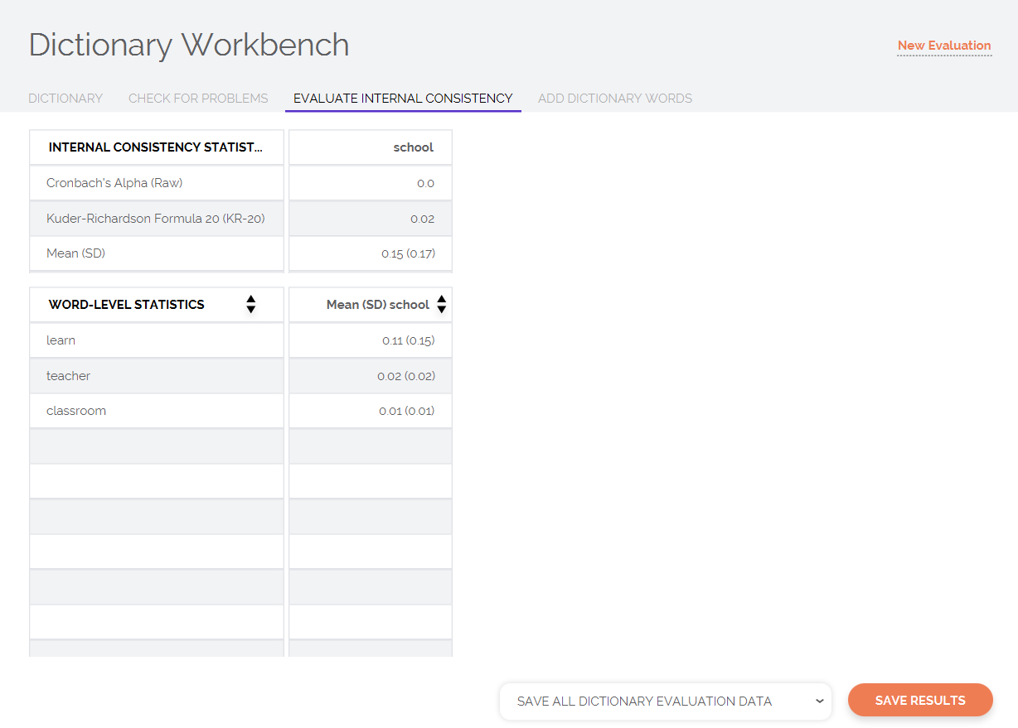
Task: Click the Save Results button
Action: click(x=920, y=700)
